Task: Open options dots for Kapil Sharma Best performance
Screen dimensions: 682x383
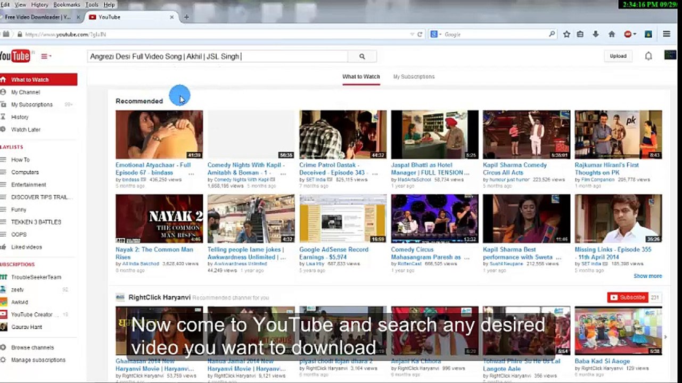Action: 558,257
